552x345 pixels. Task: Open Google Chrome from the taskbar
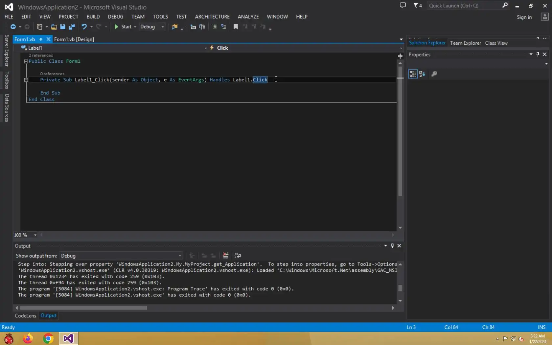pos(48,338)
